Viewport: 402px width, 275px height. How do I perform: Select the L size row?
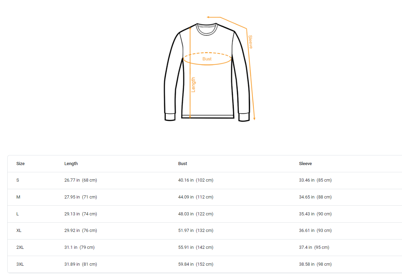point(204,214)
